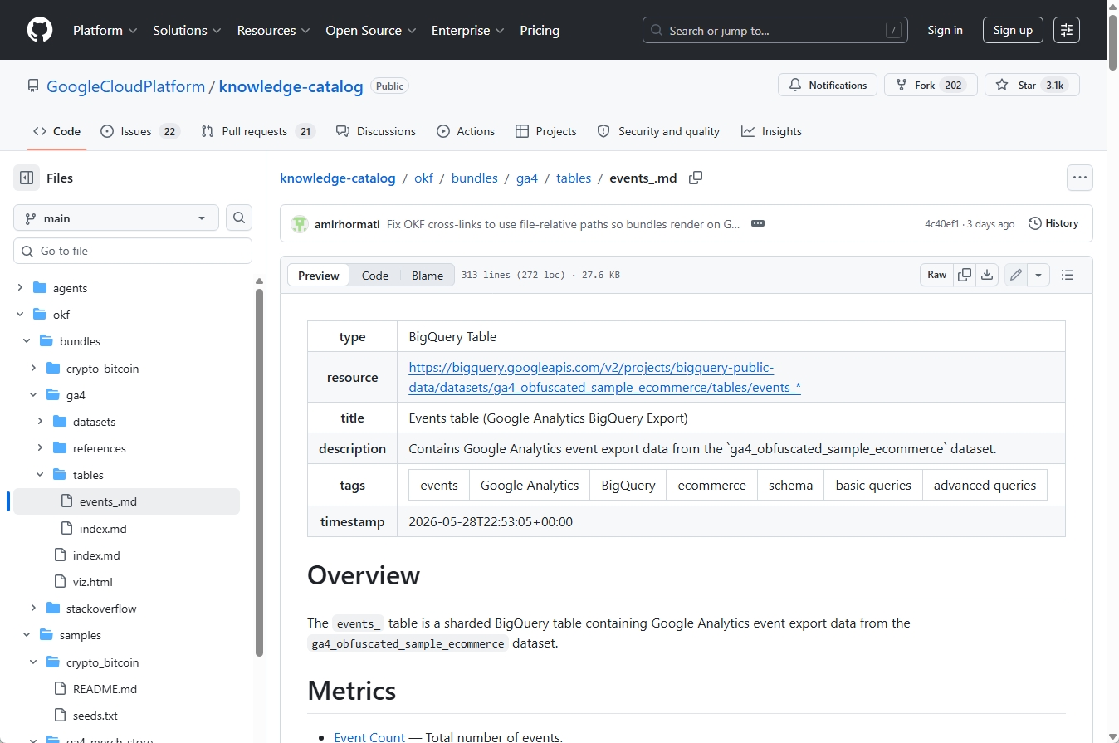This screenshot has width=1119, height=743.
Task: Expand the crypto_bitcoin folder under bundles
Action: (x=33, y=369)
